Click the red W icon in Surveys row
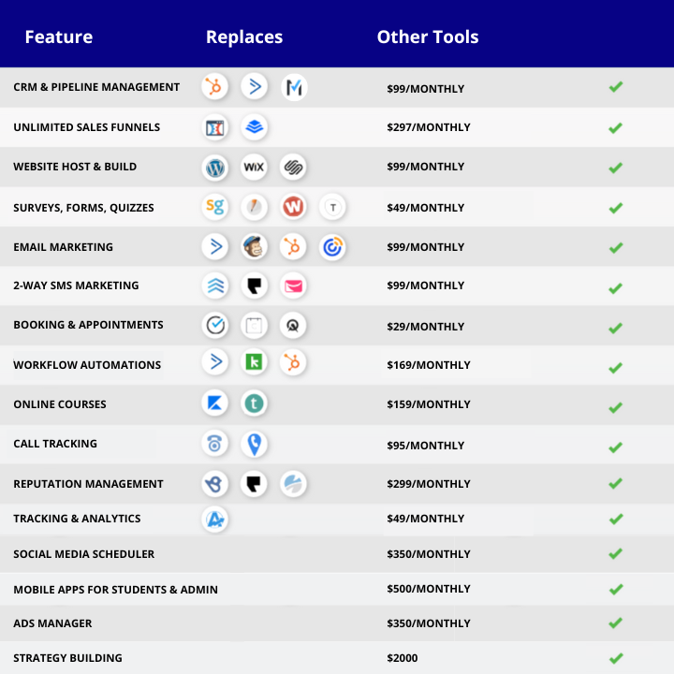This screenshot has width=674, height=674. point(293,207)
